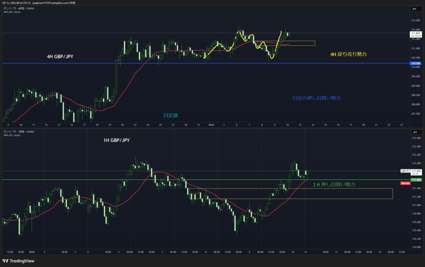Click the 2026 marker on the 4H time axis

212,125
